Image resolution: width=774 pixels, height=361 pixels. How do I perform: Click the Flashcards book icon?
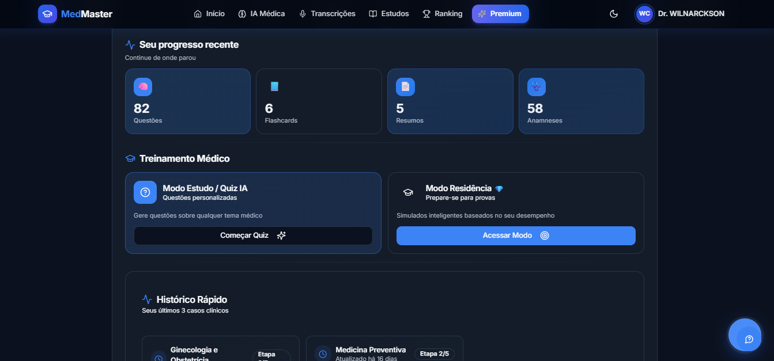(274, 87)
